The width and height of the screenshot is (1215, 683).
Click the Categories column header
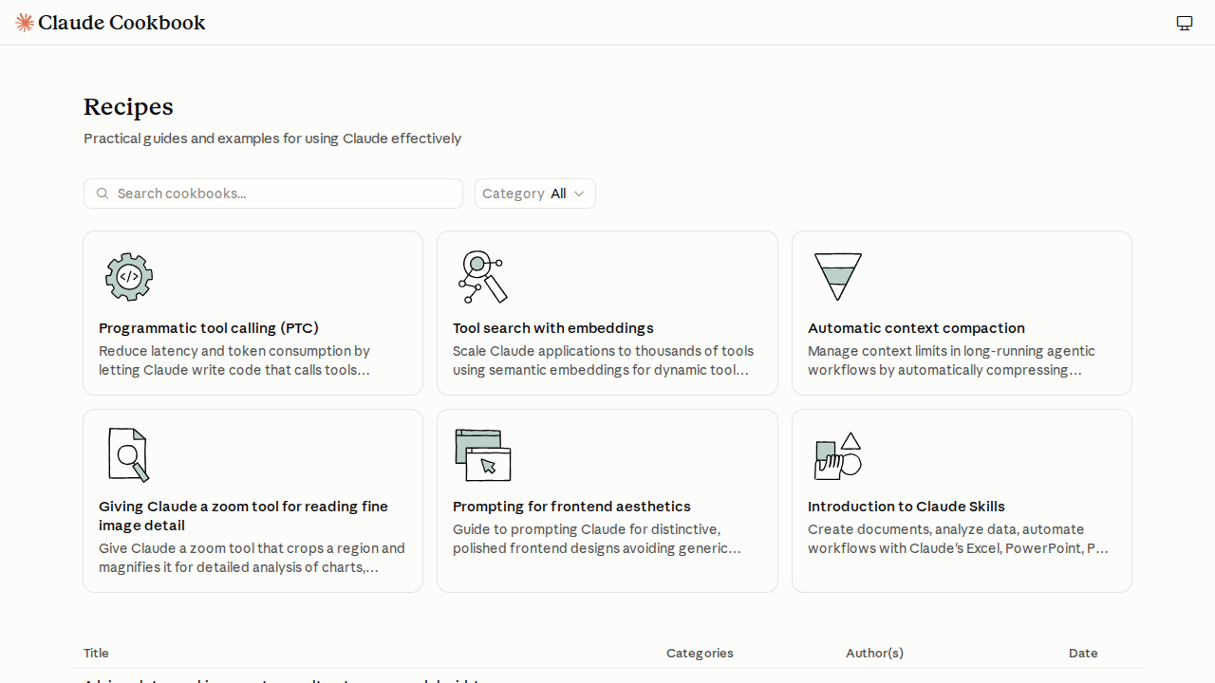700,653
